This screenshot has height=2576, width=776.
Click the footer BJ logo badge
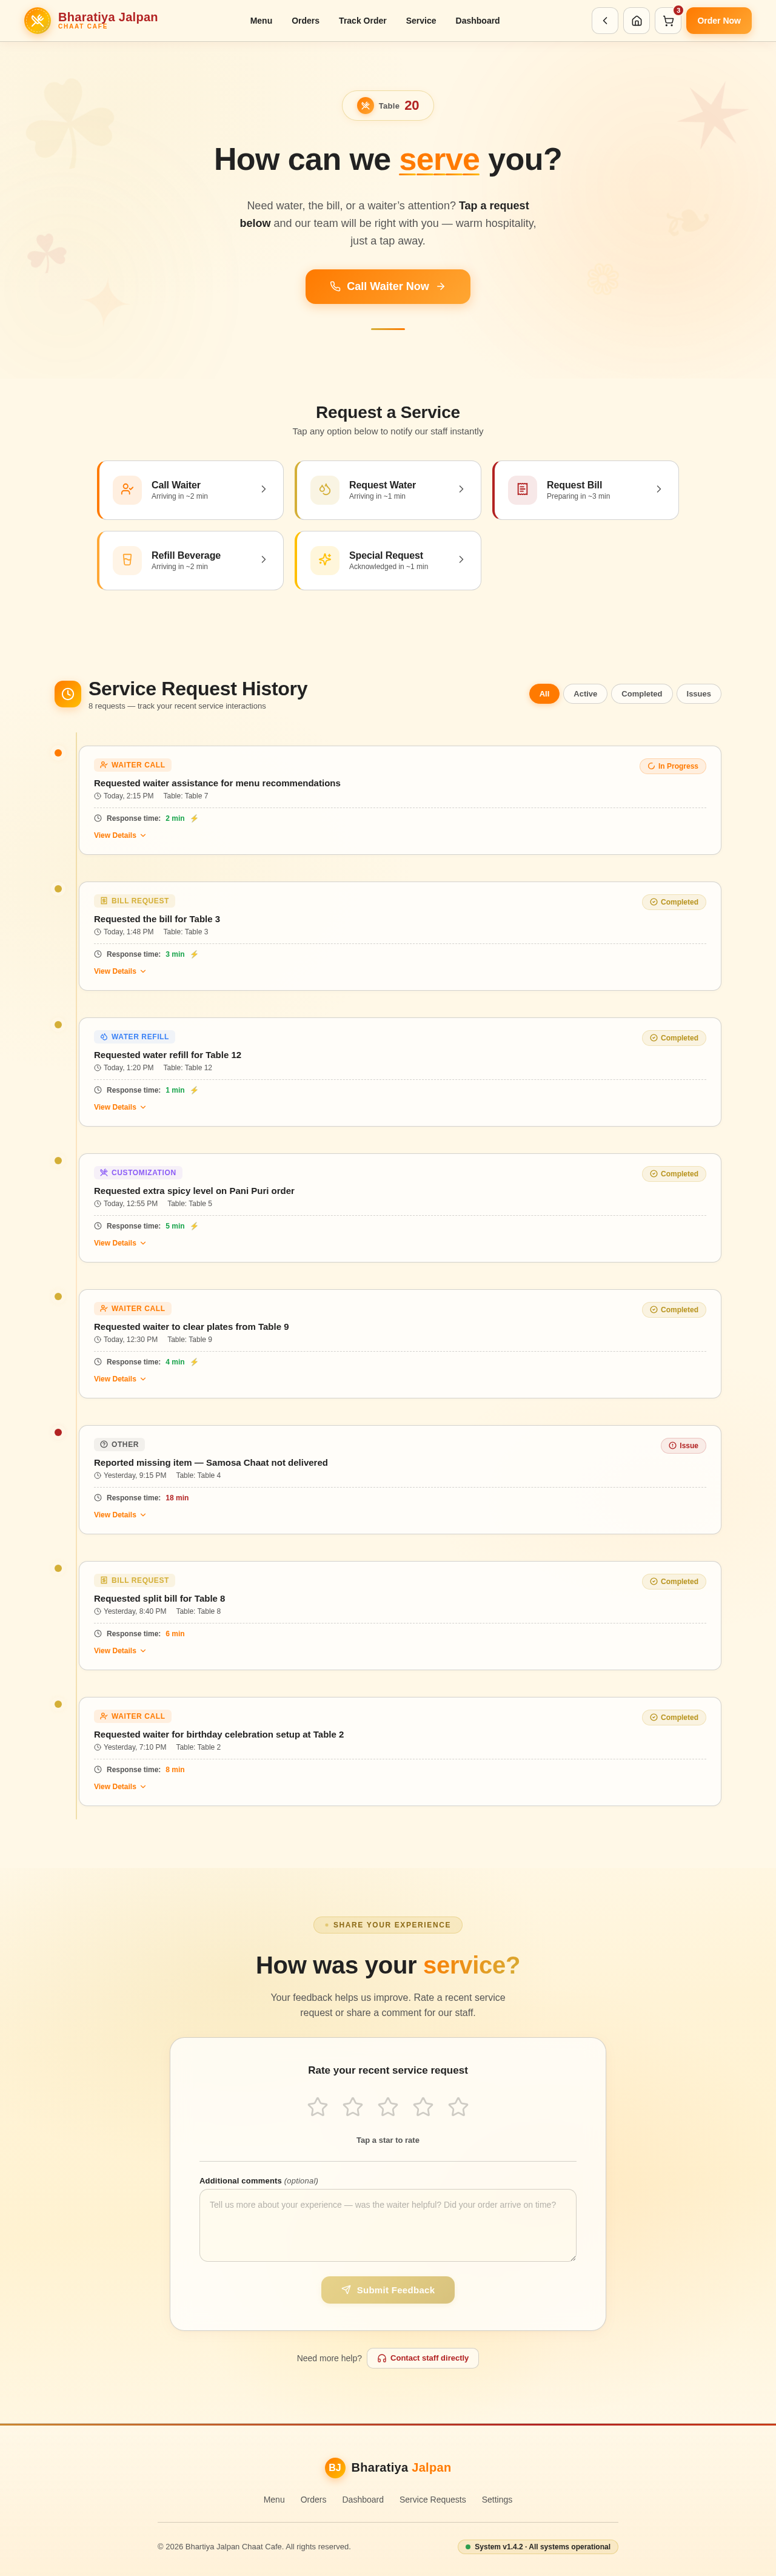click(335, 2468)
